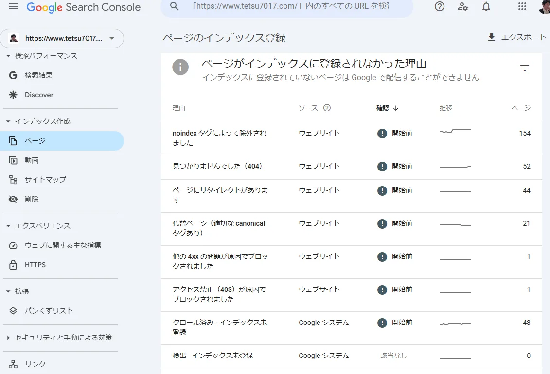This screenshot has height=374, width=550.
Task: Open 検出 - インデックス未登録 row
Action: 352,357
